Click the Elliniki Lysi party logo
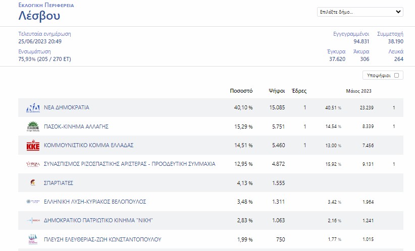 [32, 202]
